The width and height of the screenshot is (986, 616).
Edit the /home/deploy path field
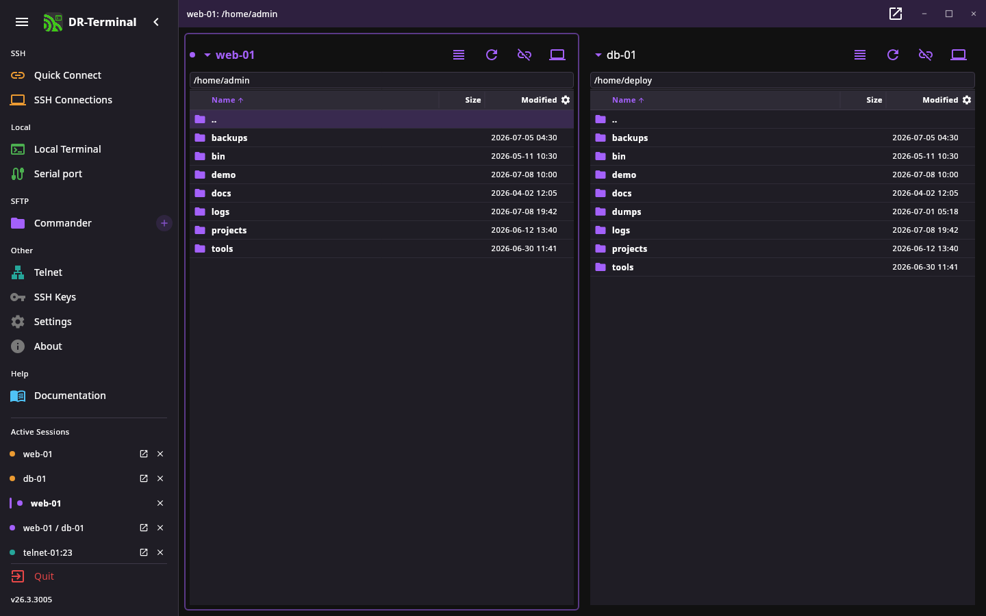783,80
